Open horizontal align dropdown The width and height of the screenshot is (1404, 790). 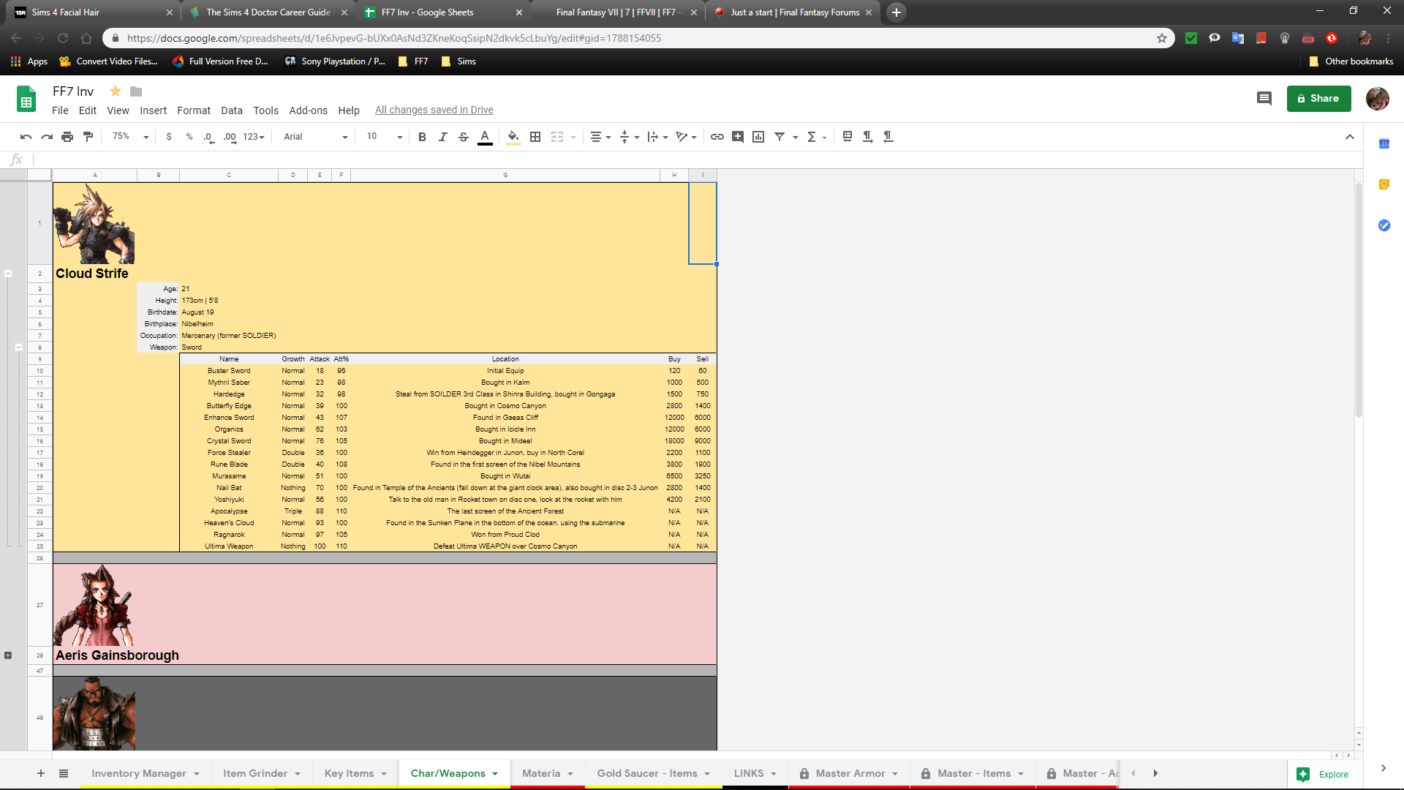pos(600,137)
